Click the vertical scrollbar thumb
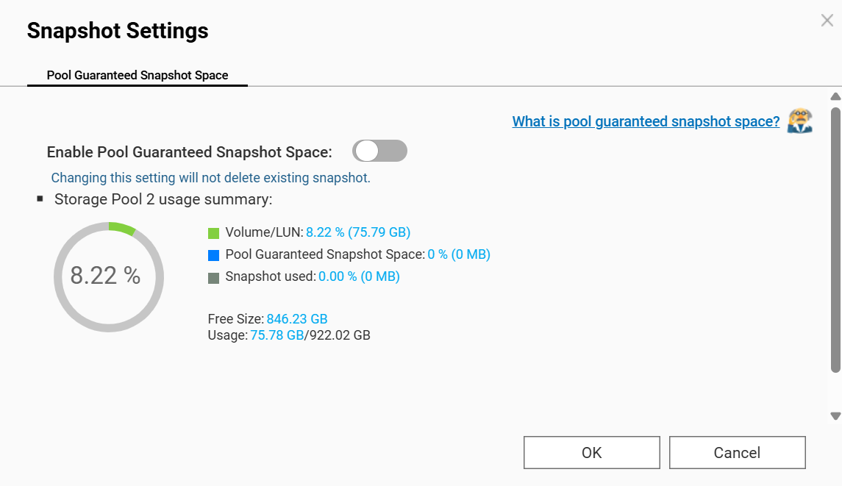This screenshot has height=486, width=842. (835, 239)
